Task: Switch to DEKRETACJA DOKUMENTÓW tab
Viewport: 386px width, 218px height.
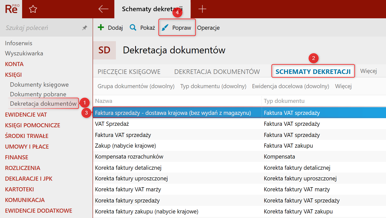Action: (x=217, y=72)
